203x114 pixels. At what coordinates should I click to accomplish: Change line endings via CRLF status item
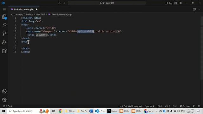coord(167,106)
